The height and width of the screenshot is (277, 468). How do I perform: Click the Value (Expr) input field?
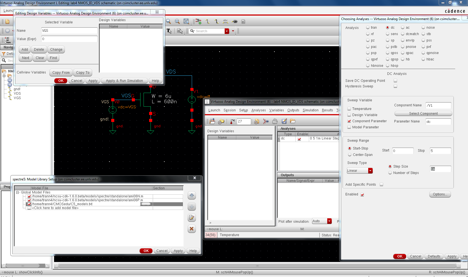coord(69,39)
